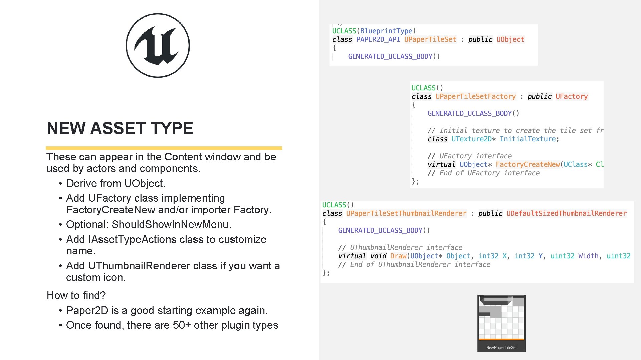Click the UFactory base class name
The width and height of the screenshot is (641, 360).
571,96
